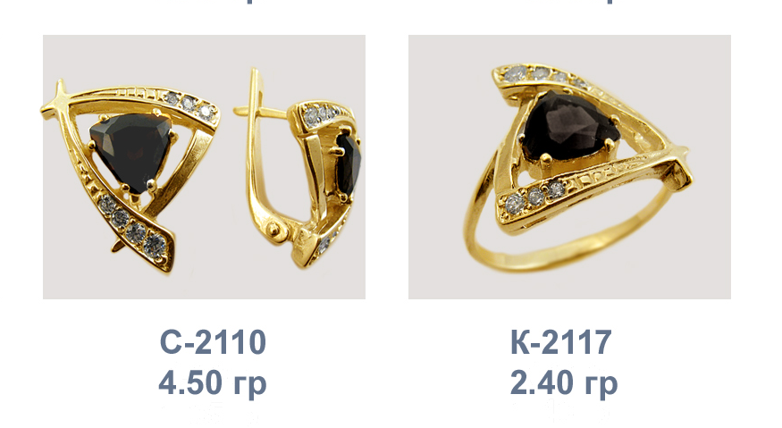Click the four clear stones at the earring's bottom
Viewport: 782px width, 428px height.
coord(132,223)
